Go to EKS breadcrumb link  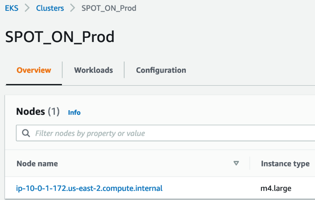(x=12, y=8)
